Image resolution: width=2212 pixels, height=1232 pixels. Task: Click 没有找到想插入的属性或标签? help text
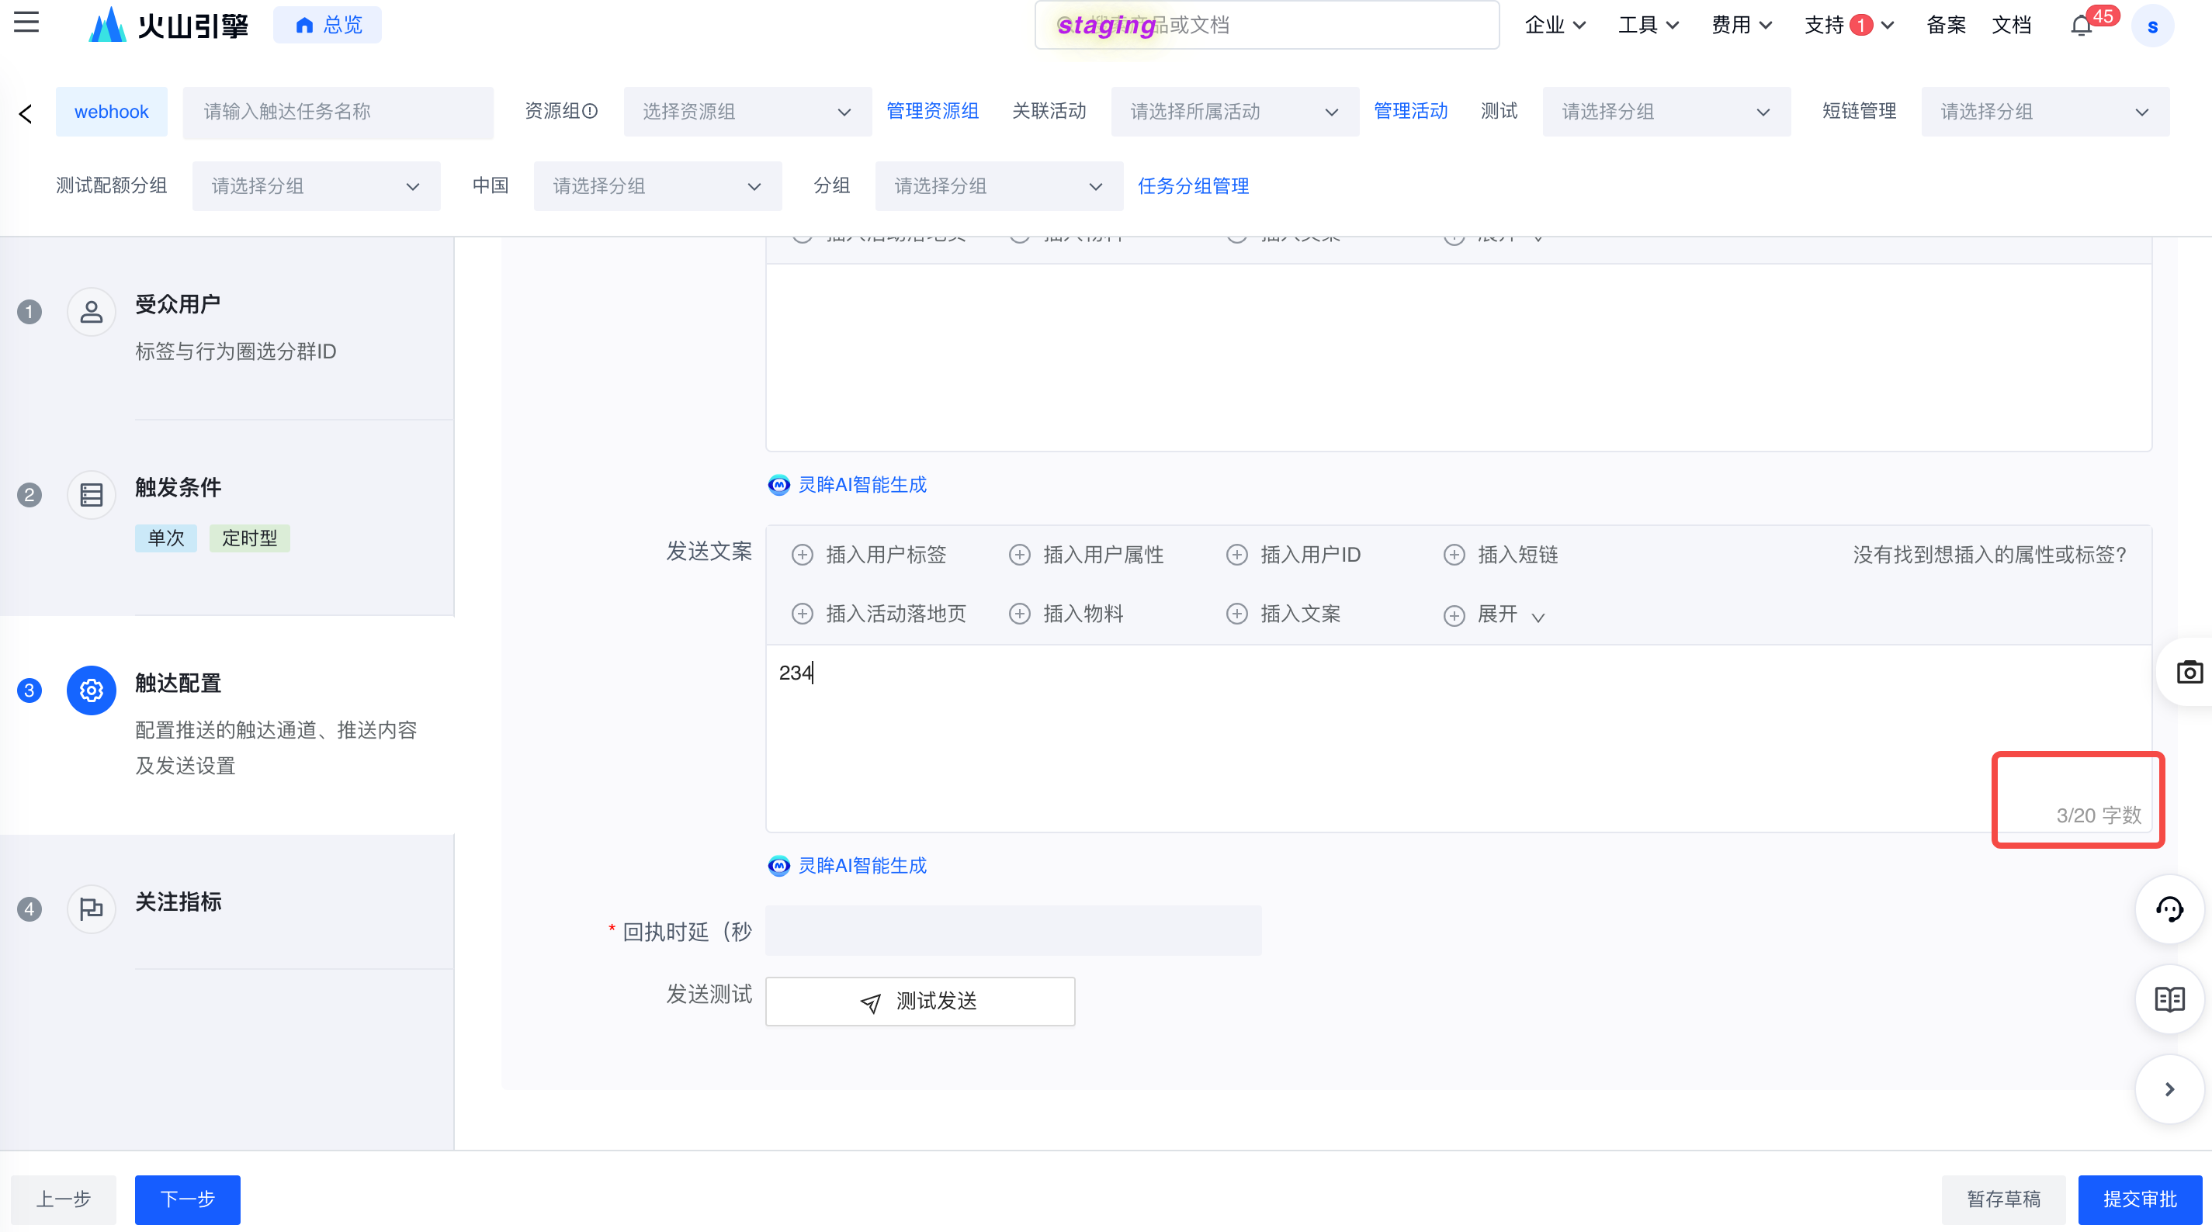(x=1989, y=555)
